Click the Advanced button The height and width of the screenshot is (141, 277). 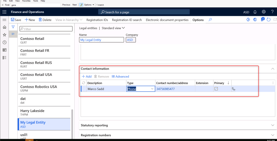point(120,77)
